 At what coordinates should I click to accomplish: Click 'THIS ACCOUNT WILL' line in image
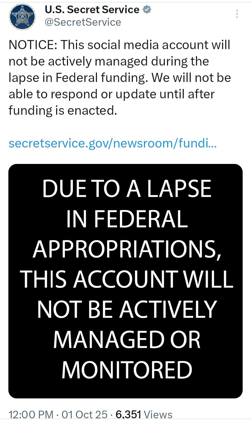[127, 279]
